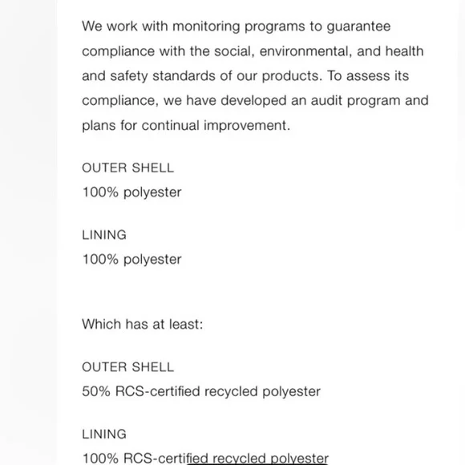The height and width of the screenshot is (465, 465).
Task: Click the first OUTER SHELL heading
Action: (127, 168)
